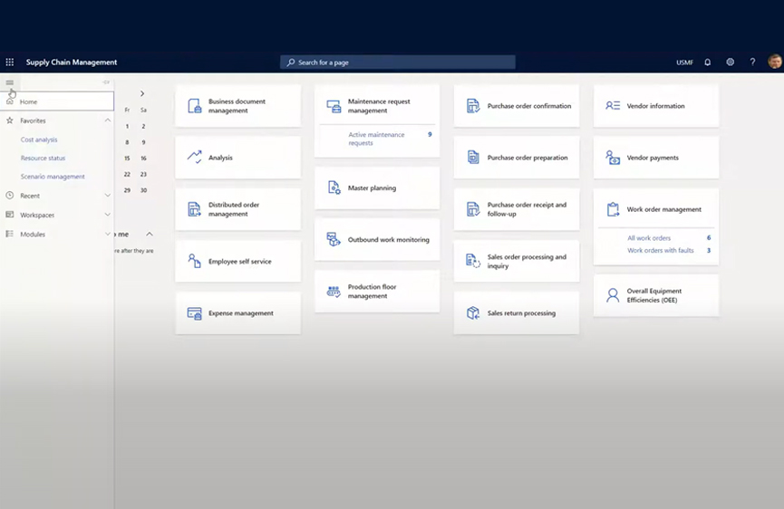Open Cost analysis favorite
This screenshot has width=784, height=509.
point(39,139)
